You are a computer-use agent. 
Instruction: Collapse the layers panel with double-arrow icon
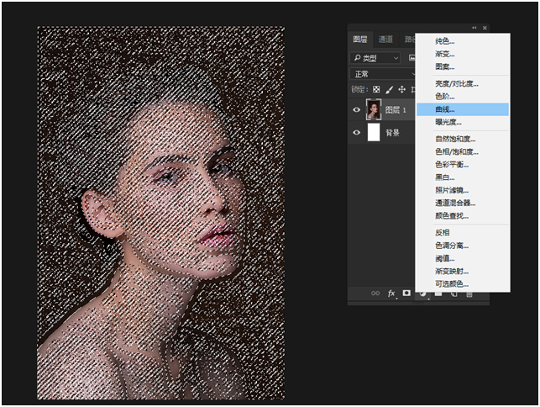(x=474, y=28)
